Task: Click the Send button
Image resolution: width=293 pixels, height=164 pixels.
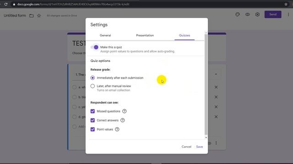Action: click(x=273, y=14)
